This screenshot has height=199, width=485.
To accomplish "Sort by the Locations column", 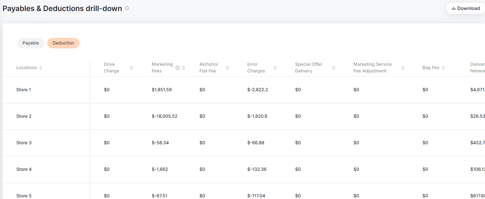I will click(x=41, y=68).
